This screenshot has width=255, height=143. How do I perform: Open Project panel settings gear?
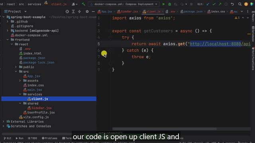(87, 12)
